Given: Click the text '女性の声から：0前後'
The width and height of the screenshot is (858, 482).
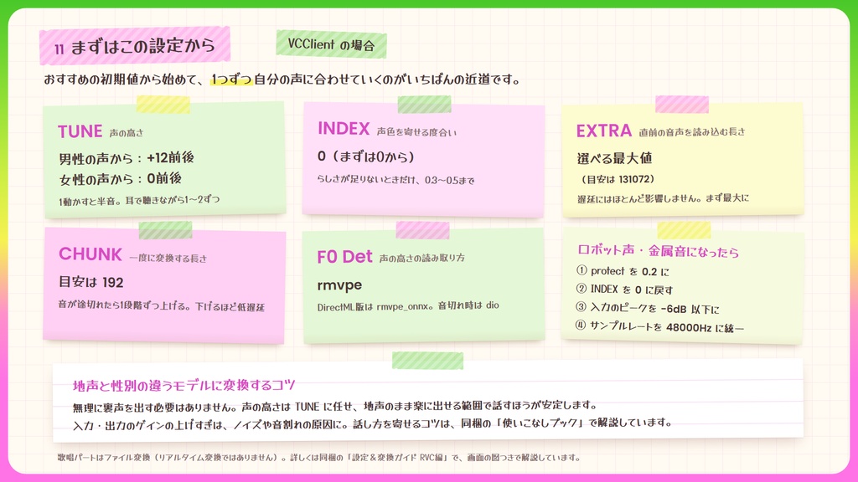Looking at the screenshot, I should coord(121,179).
